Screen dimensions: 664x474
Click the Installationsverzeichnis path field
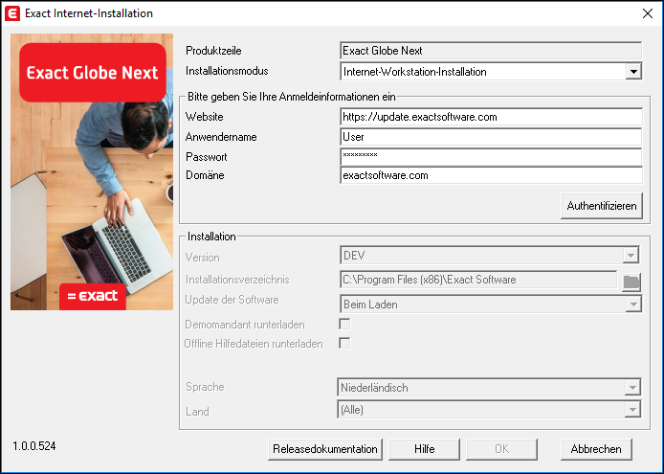(x=478, y=280)
